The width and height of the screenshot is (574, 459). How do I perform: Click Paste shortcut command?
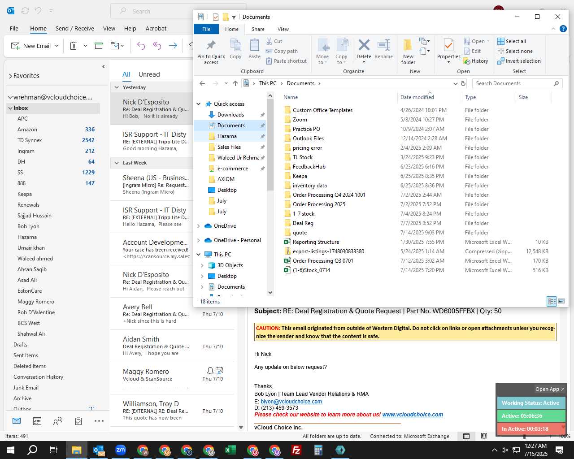[x=286, y=61]
